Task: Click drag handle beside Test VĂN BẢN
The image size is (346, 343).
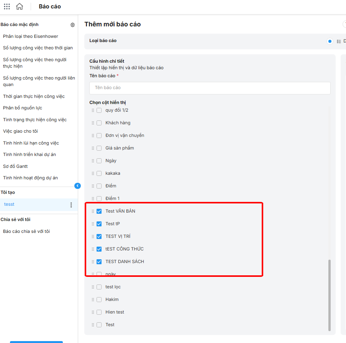Action: pos(93,211)
